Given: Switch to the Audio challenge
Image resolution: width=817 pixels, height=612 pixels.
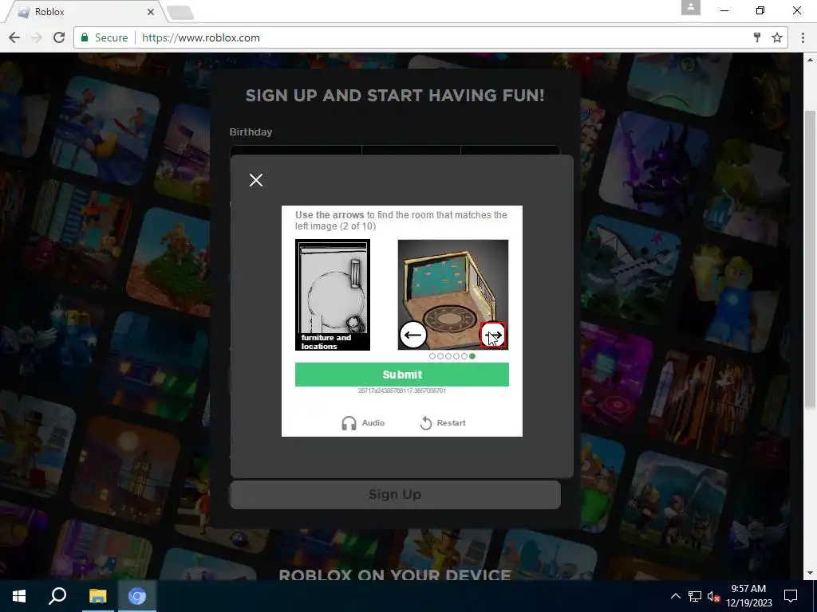Looking at the screenshot, I should [363, 423].
